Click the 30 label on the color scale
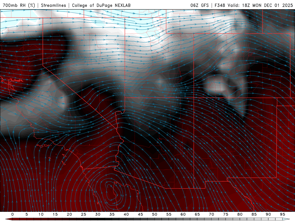 coord(98,214)
